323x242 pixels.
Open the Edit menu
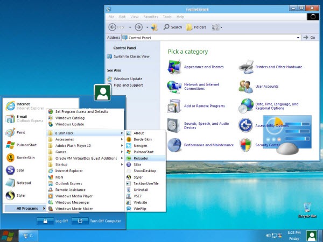[x=122, y=17]
